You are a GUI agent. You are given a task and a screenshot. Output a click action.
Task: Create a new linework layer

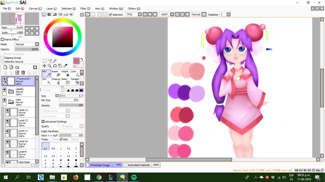tap(11, 67)
